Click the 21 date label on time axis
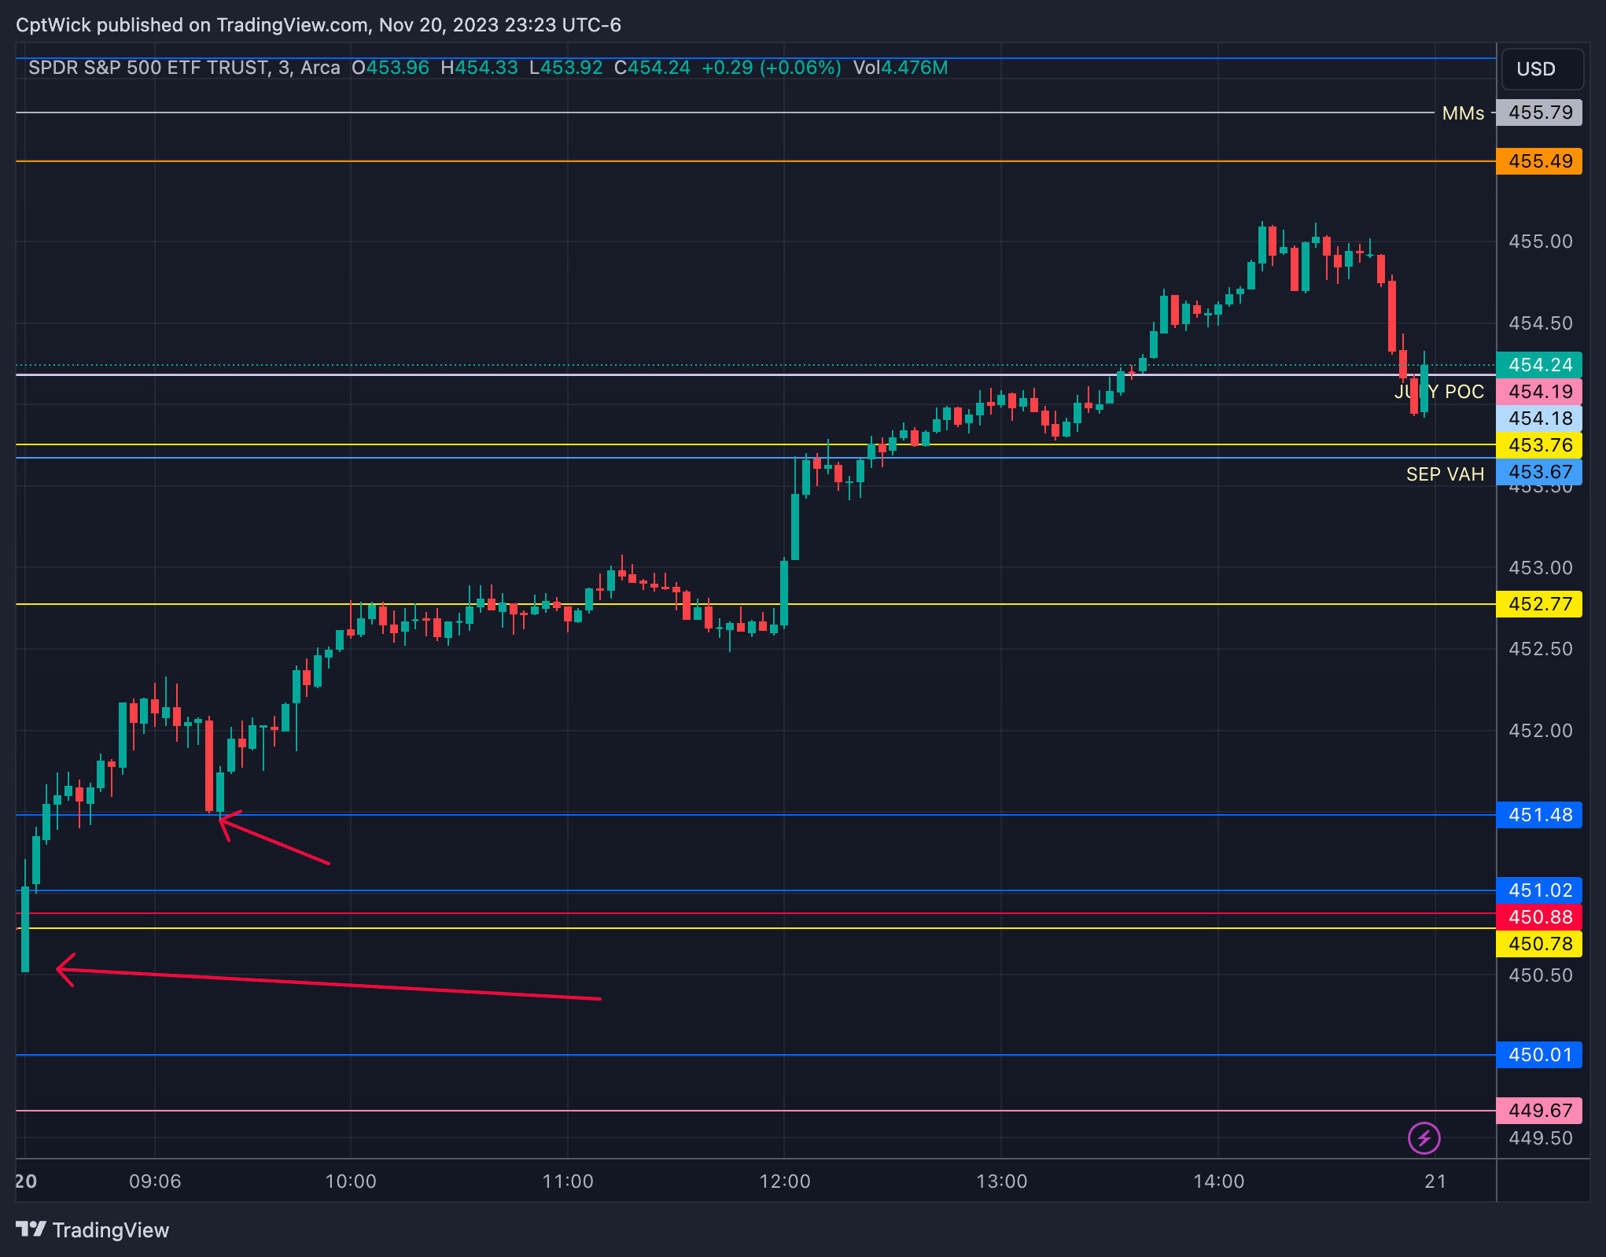The width and height of the screenshot is (1606, 1257). point(1435,1181)
